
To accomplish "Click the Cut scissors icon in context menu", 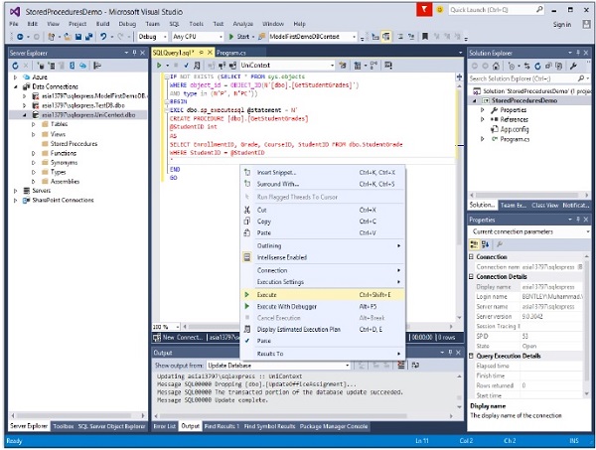I will (248, 210).
